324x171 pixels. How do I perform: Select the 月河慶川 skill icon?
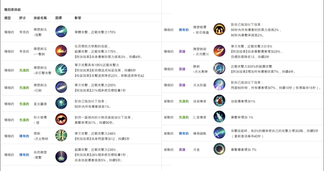219,51
